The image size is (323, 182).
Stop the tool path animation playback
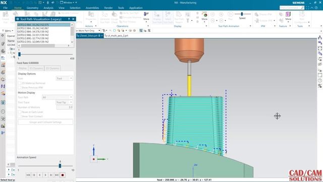coord(63,175)
